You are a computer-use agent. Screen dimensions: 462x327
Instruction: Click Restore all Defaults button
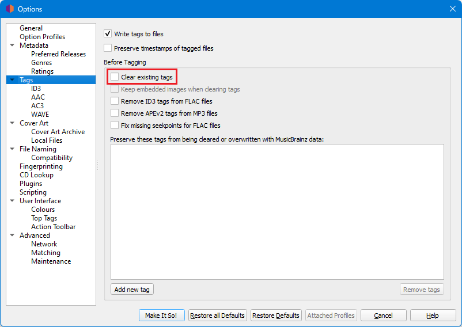coord(217,315)
